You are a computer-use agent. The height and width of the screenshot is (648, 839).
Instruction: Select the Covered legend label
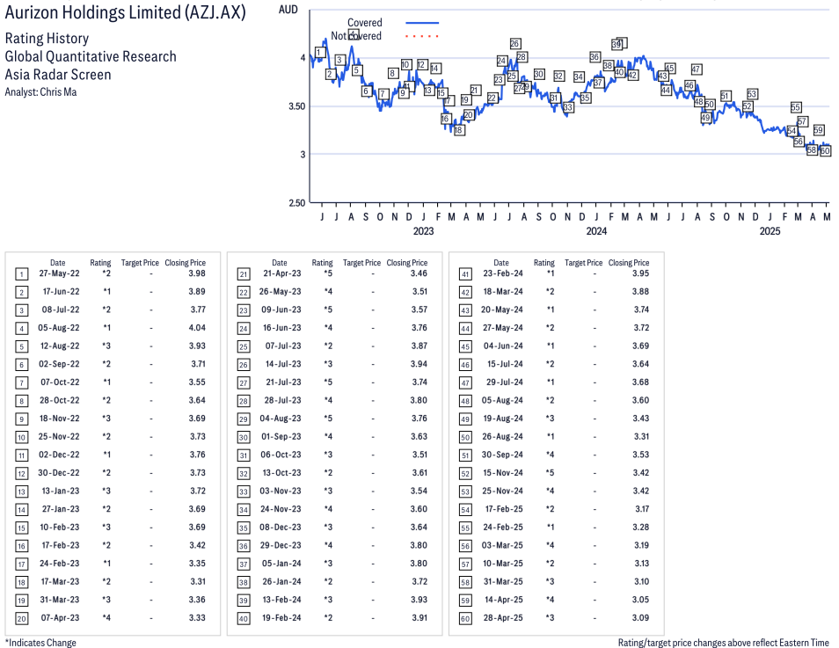coord(365,23)
